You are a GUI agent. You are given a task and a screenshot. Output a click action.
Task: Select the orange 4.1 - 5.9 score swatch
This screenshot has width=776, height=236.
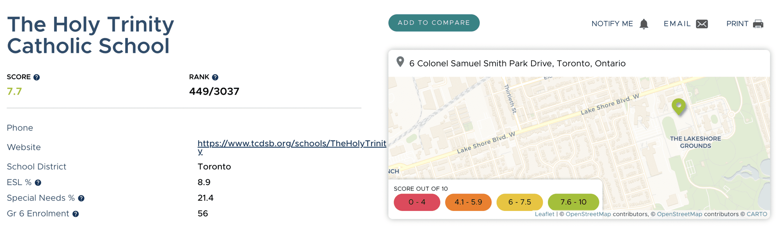[x=468, y=202]
